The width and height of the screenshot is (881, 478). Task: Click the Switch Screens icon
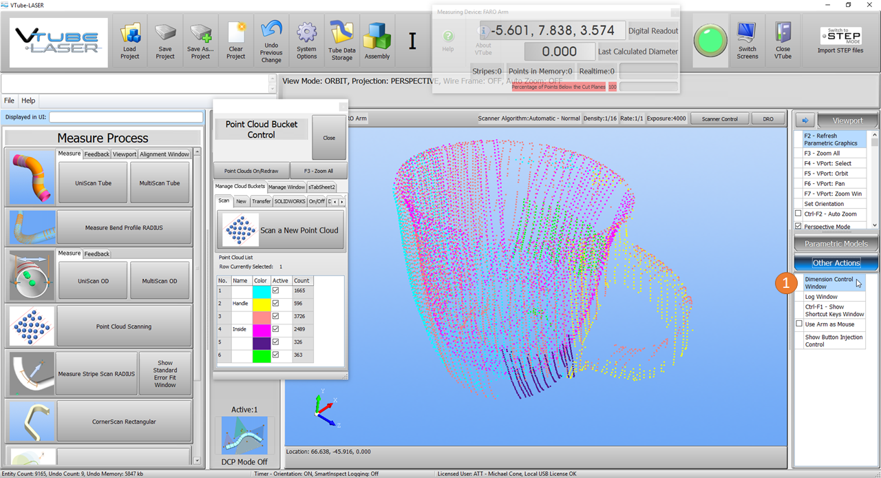click(747, 41)
